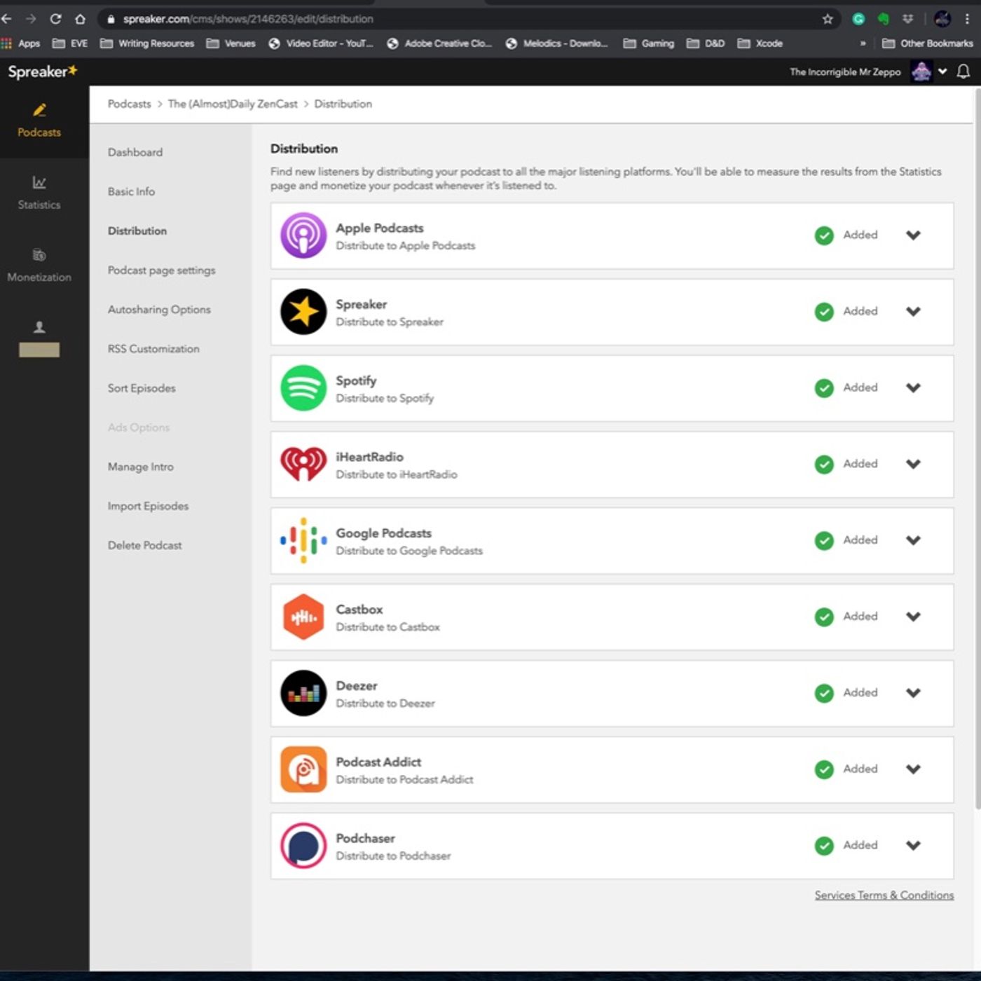981x981 pixels.
Task: Click the Podcasts breadcrumb link
Action: point(129,104)
